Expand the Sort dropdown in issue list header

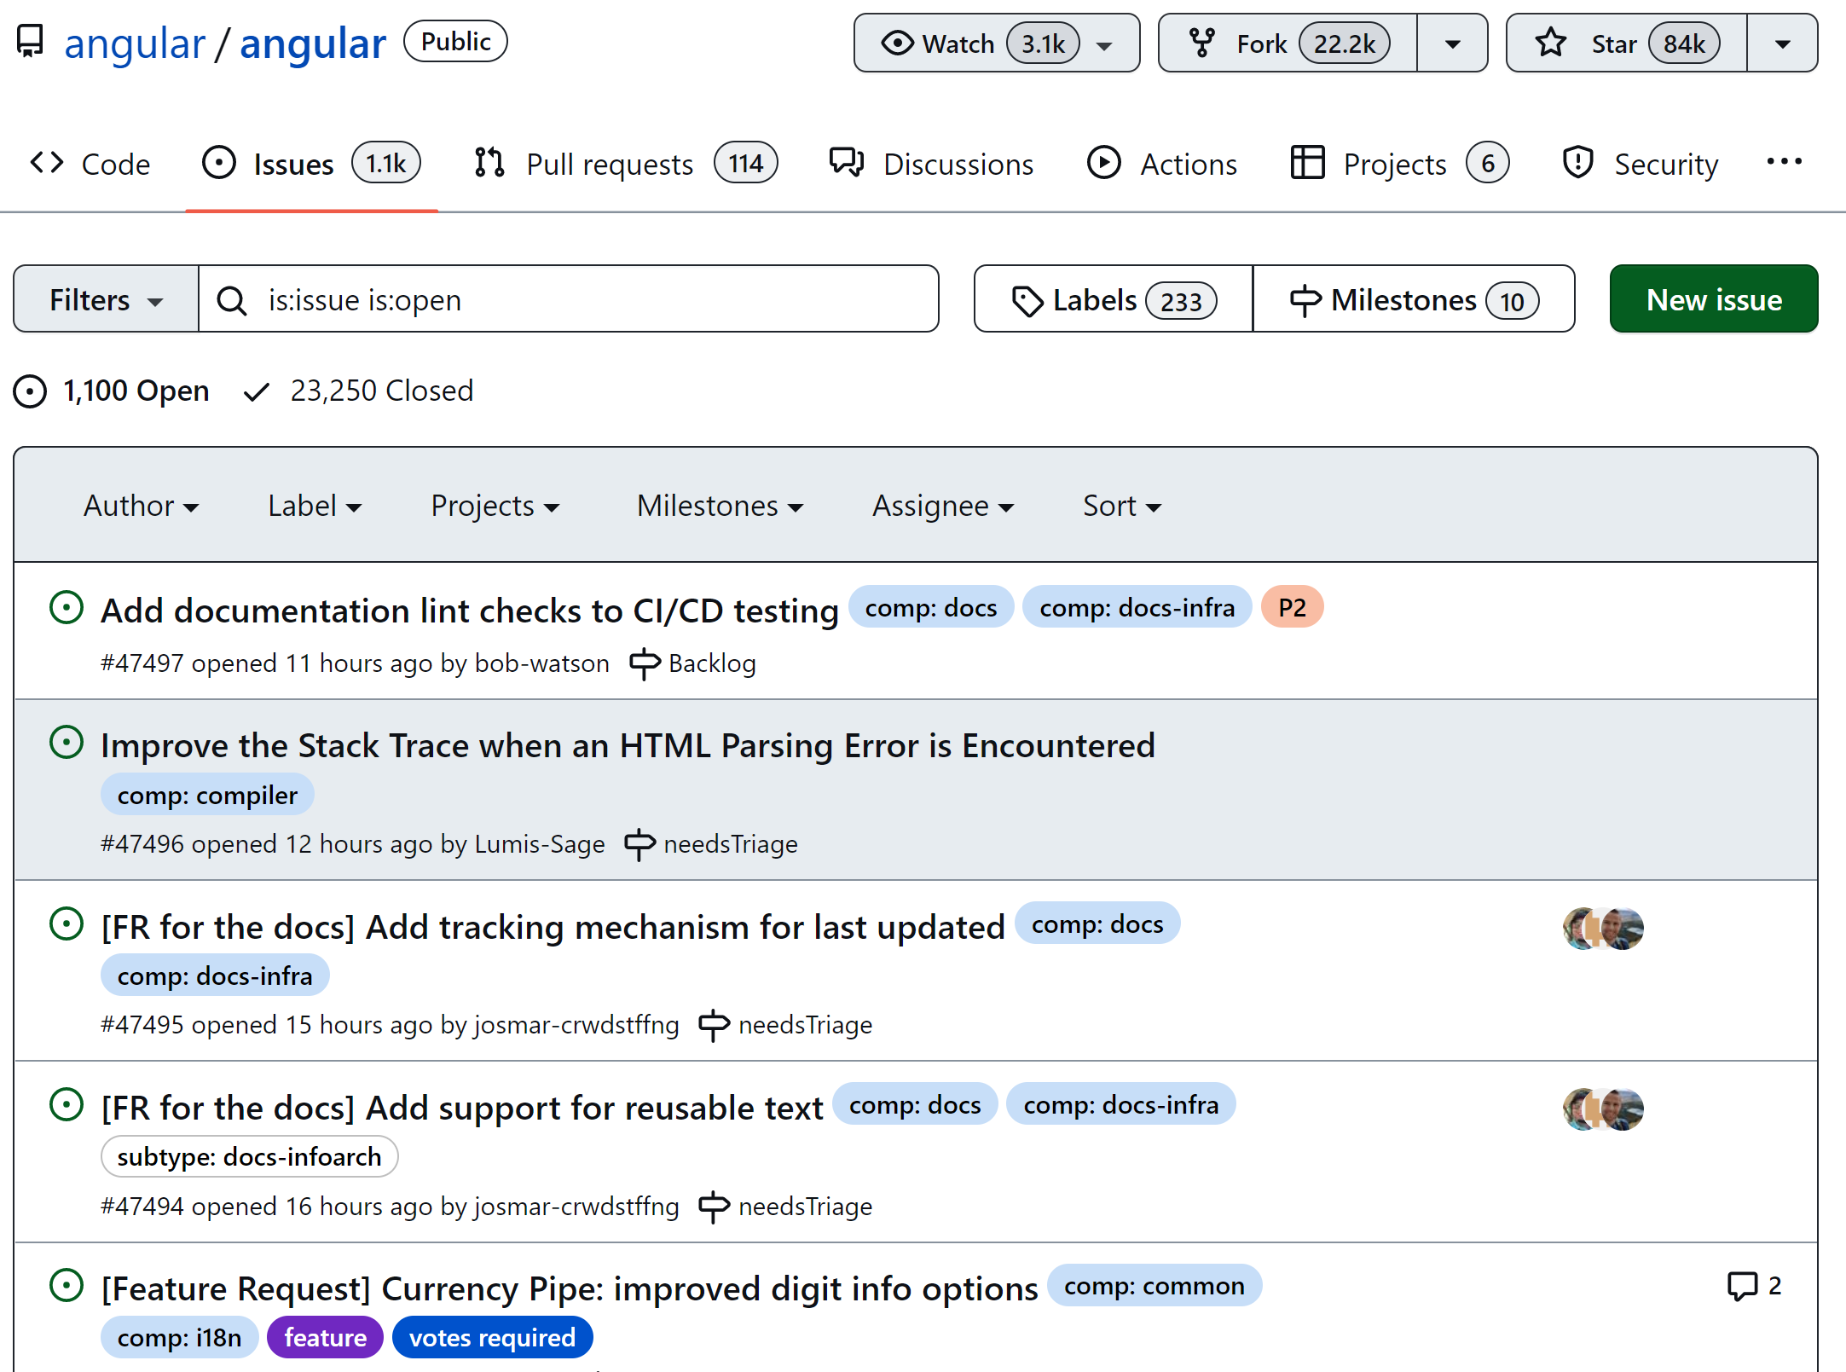coord(1121,506)
